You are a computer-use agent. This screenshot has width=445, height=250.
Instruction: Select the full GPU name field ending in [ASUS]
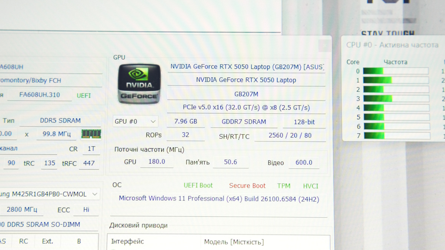click(x=247, y=67)
